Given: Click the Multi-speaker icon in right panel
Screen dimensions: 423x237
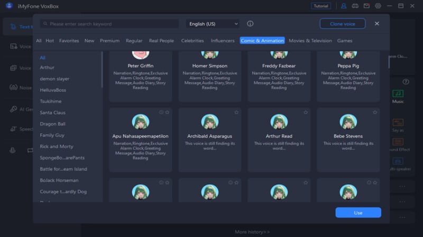Looking at the screenshot, I should click(398, 161).
